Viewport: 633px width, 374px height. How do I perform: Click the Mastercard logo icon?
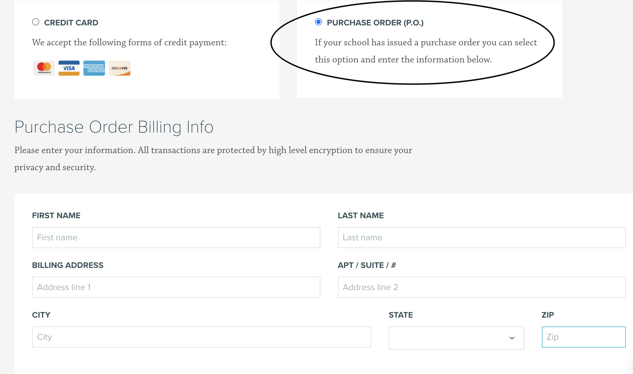(x=44, y=68)
